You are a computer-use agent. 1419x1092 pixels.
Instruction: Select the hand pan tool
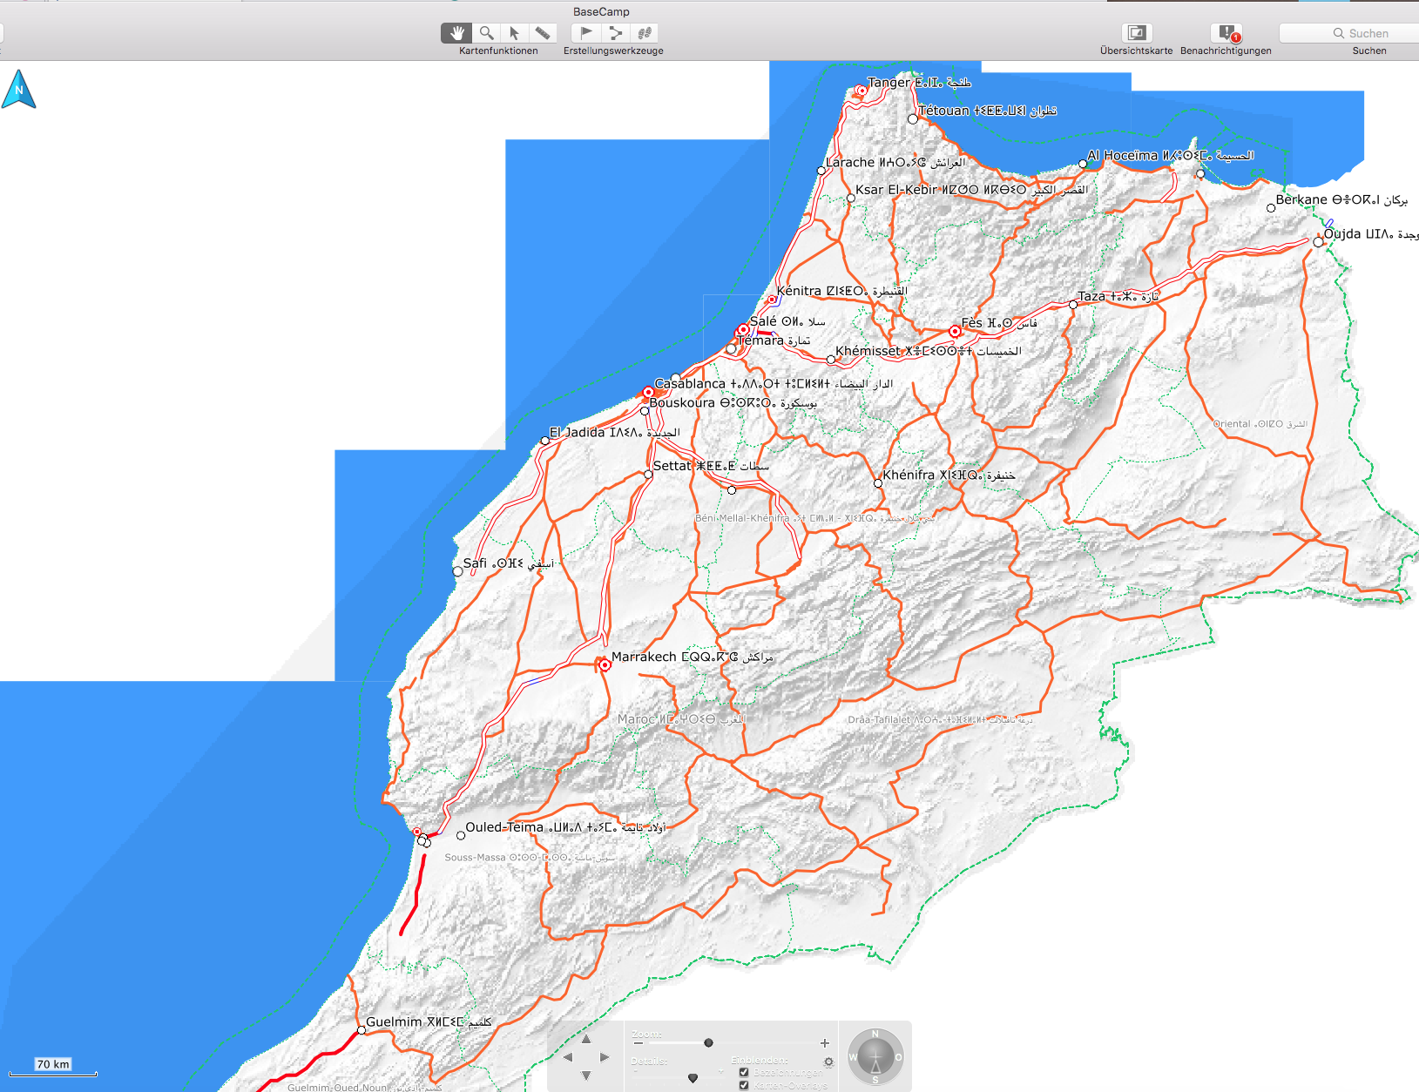(456, 33)
